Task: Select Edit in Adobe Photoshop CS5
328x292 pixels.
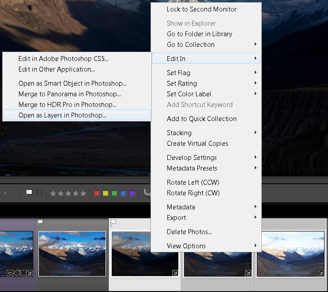Action: tap(63, 59)
